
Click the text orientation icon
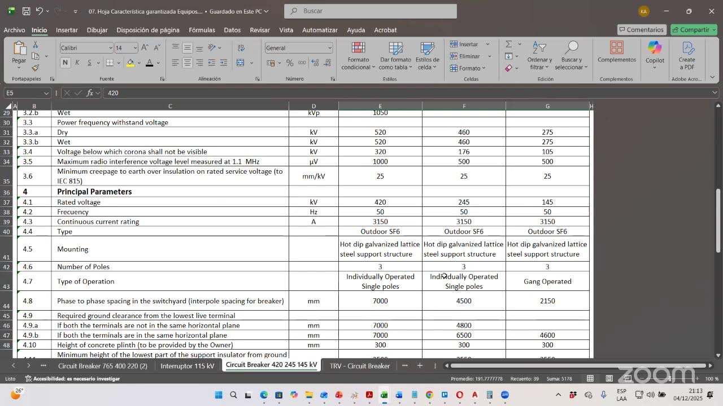tap(212, 48)
